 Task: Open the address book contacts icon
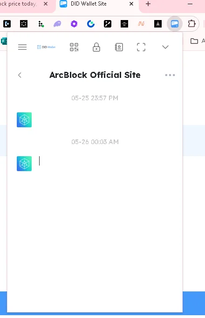point(119,47)
